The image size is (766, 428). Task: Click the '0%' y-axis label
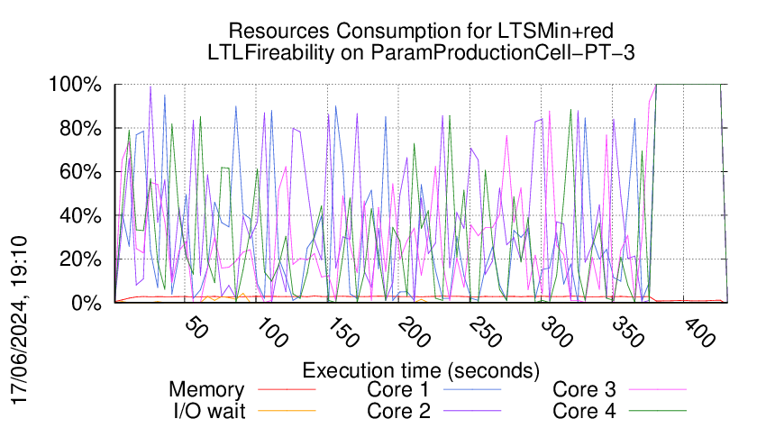(x=87, y=303)
